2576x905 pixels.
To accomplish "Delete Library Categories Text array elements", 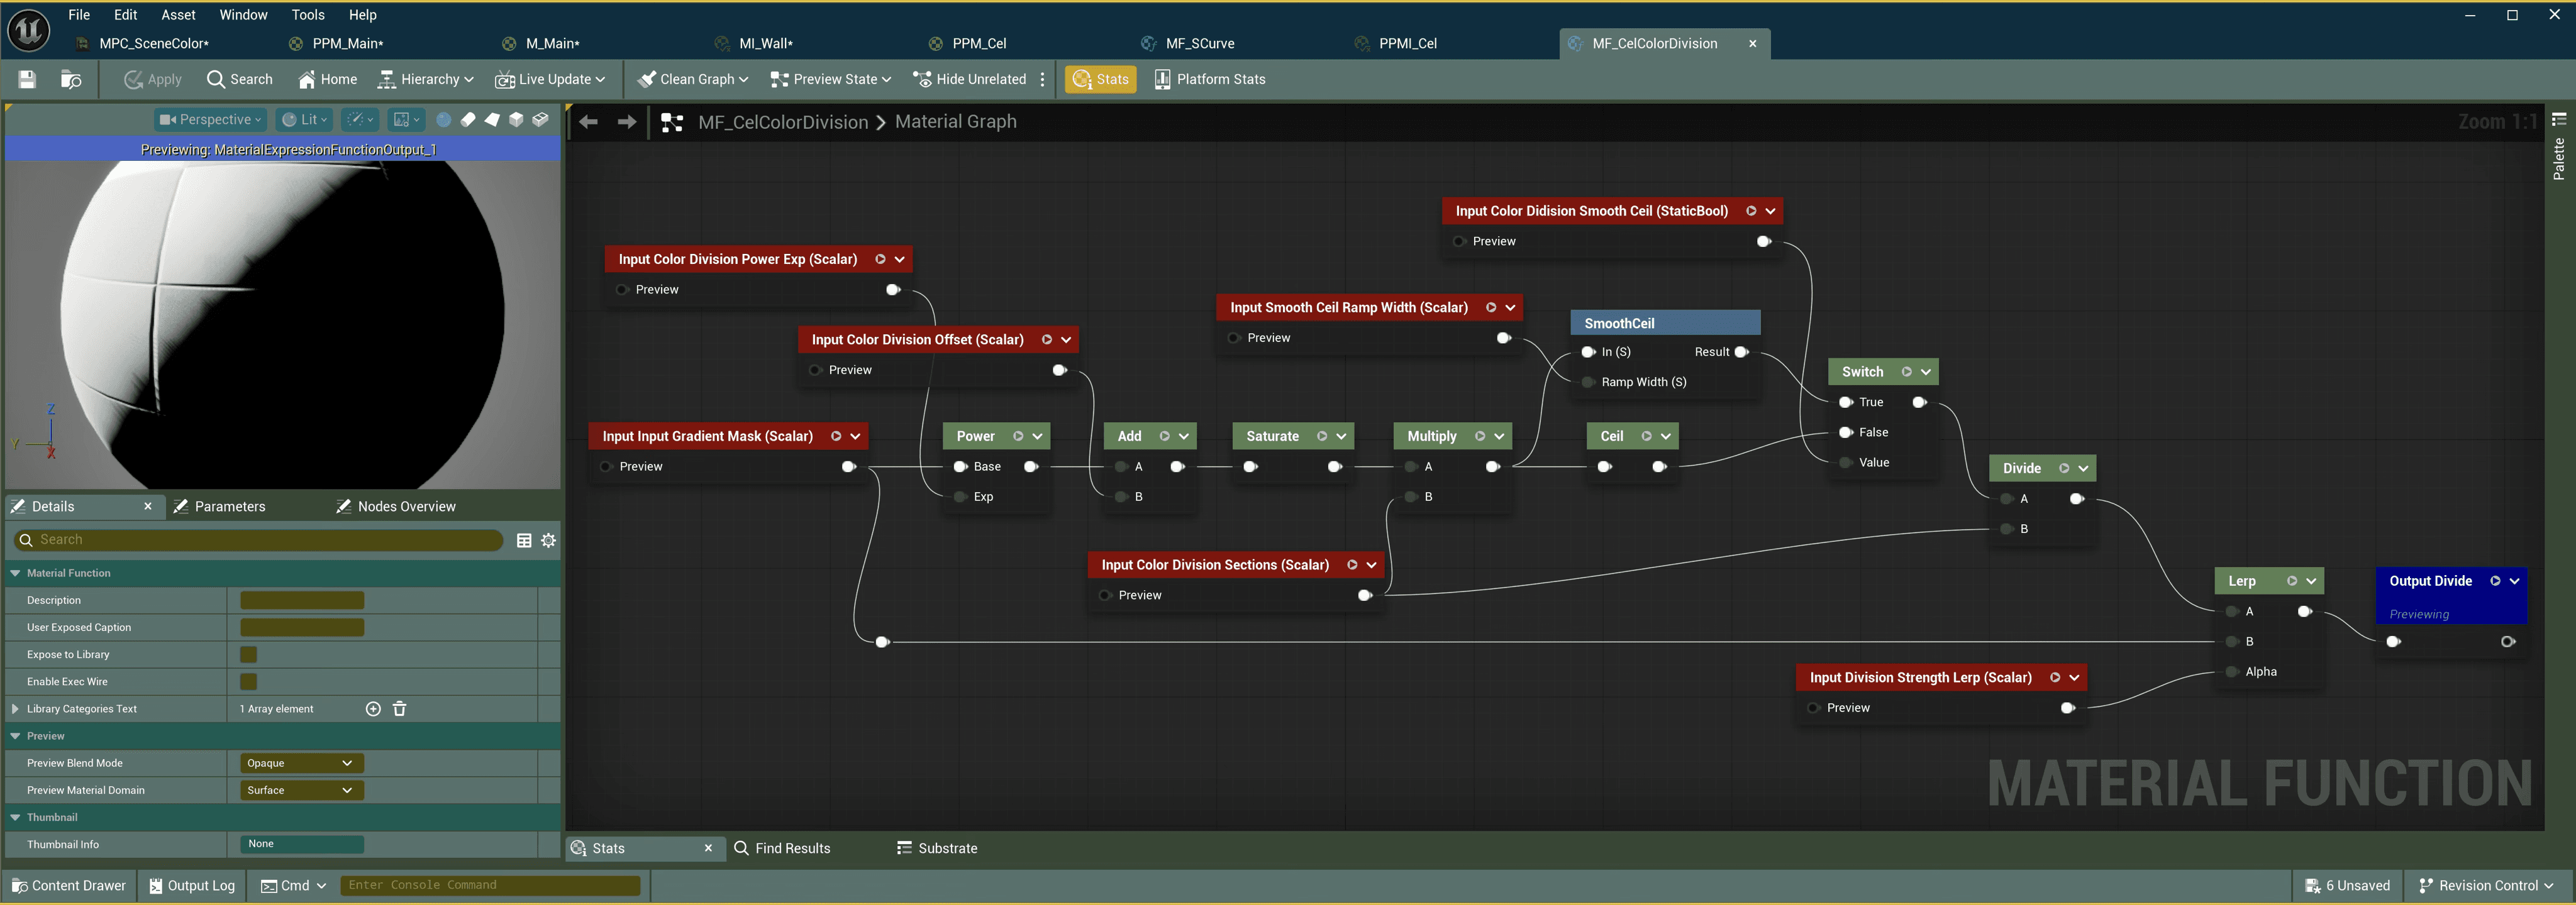I will pos(400,709).
